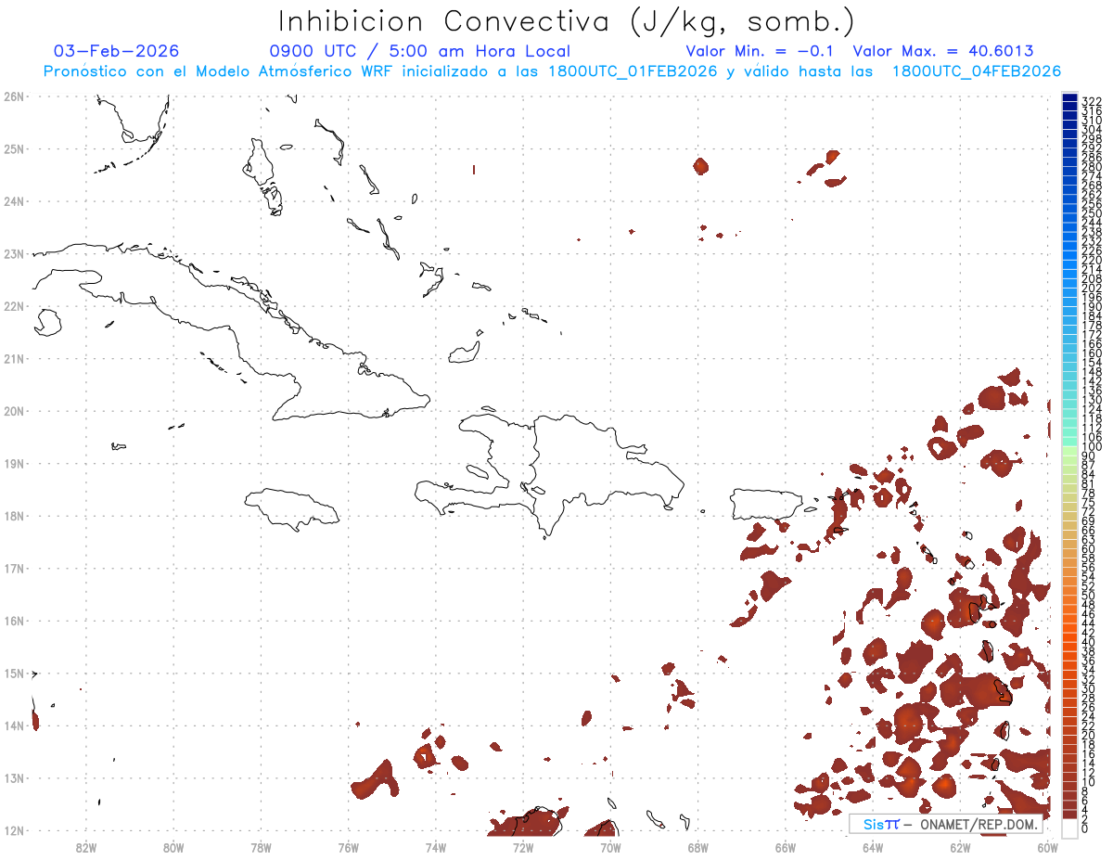Image resolution: width=1113 pixels, height=860 pixels.
Task: Click the 12N latitude label
Action: point(14,830)
